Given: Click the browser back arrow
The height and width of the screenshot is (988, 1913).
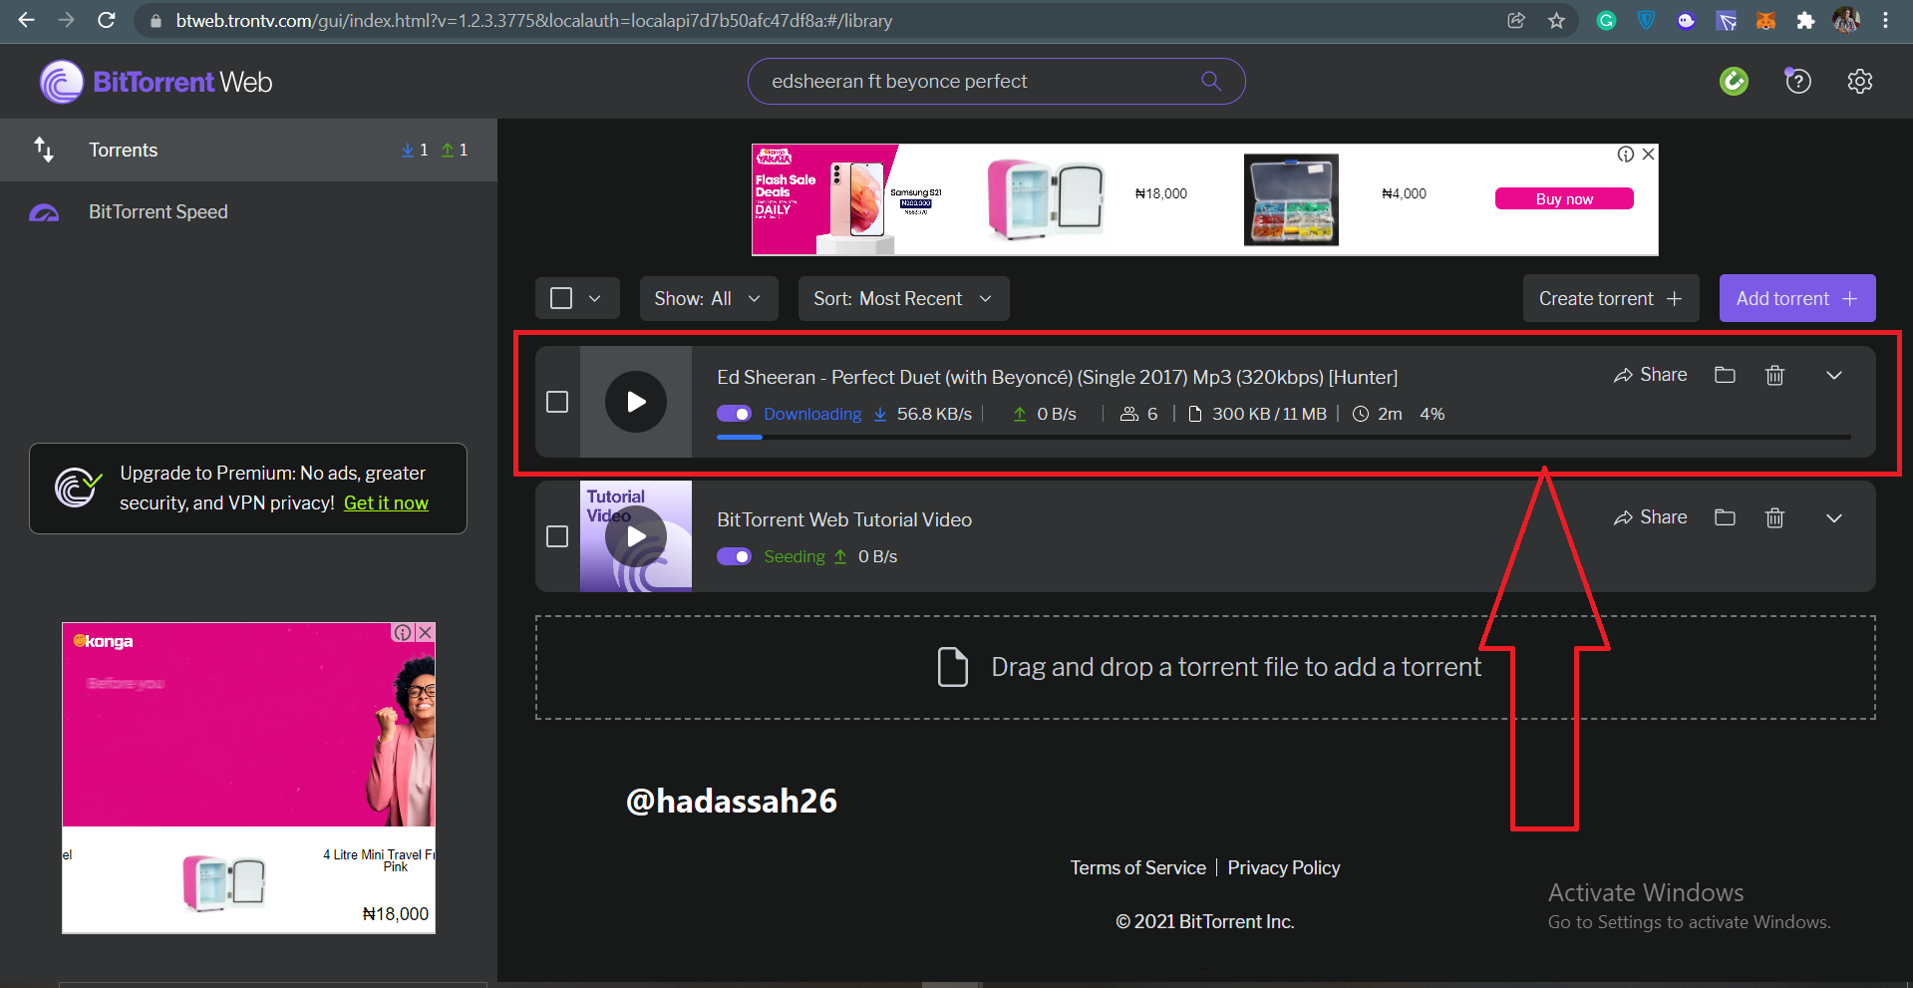Looking at the screenshot, I should 26,20.
